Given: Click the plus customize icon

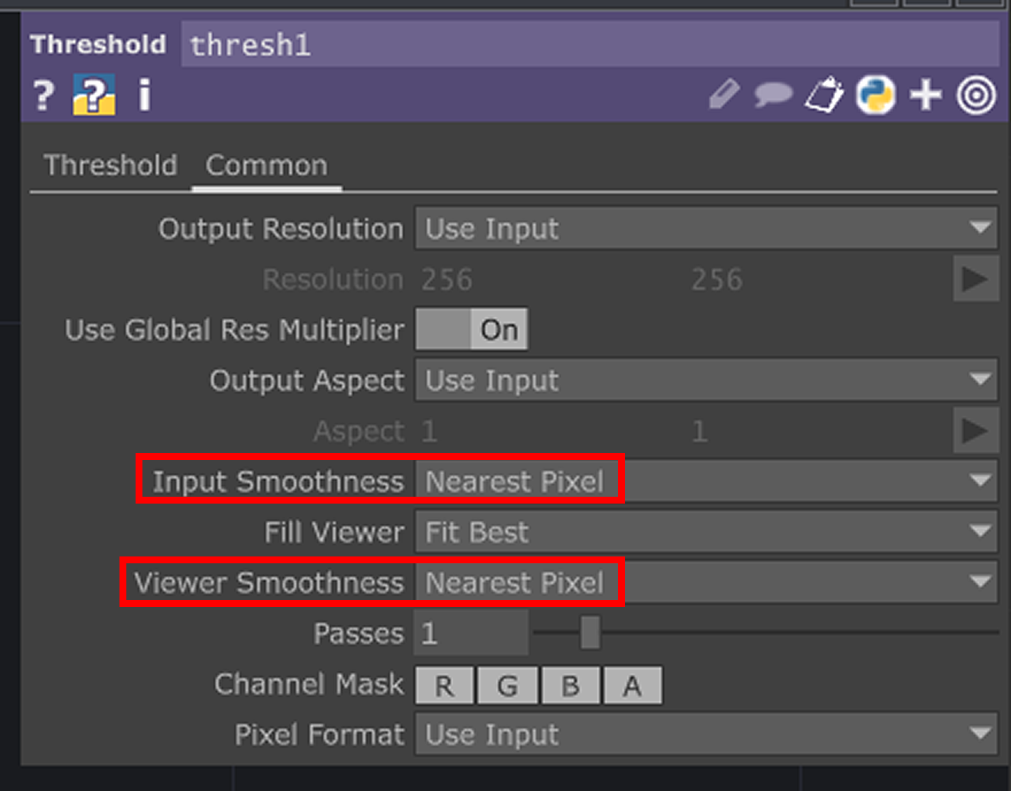Looking at the screenshot, I should click(926, 95).
